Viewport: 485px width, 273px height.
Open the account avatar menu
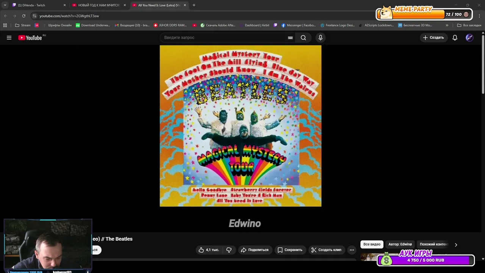[469, 38]
